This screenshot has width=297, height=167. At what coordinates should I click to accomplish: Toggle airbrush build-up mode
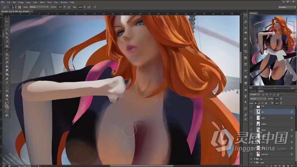coord(89,7)
